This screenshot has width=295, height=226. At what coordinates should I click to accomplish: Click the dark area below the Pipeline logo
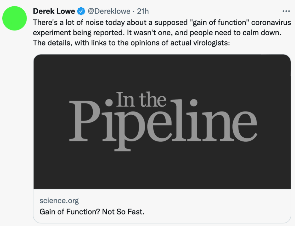[162, 170]
